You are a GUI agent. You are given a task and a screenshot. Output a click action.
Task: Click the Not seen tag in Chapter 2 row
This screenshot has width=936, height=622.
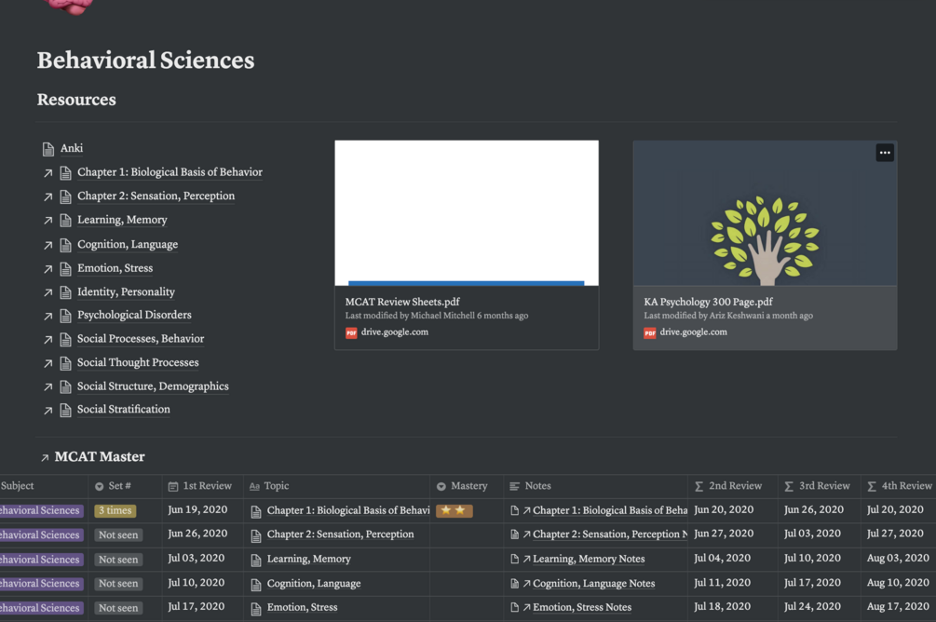[118, 534]
